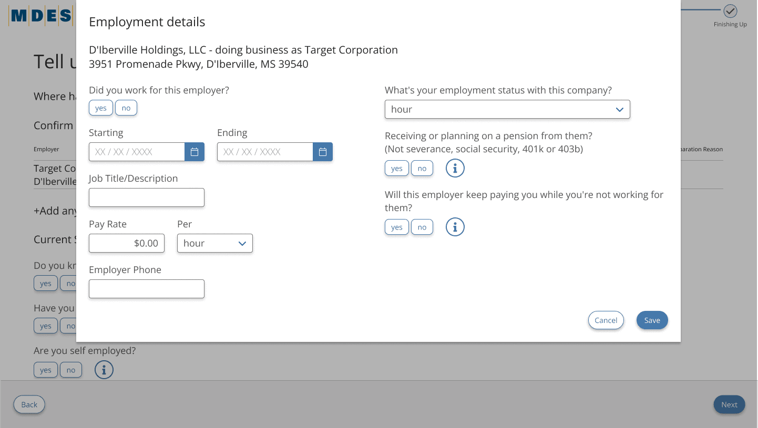Select no for employer keeps paying you

422,227
